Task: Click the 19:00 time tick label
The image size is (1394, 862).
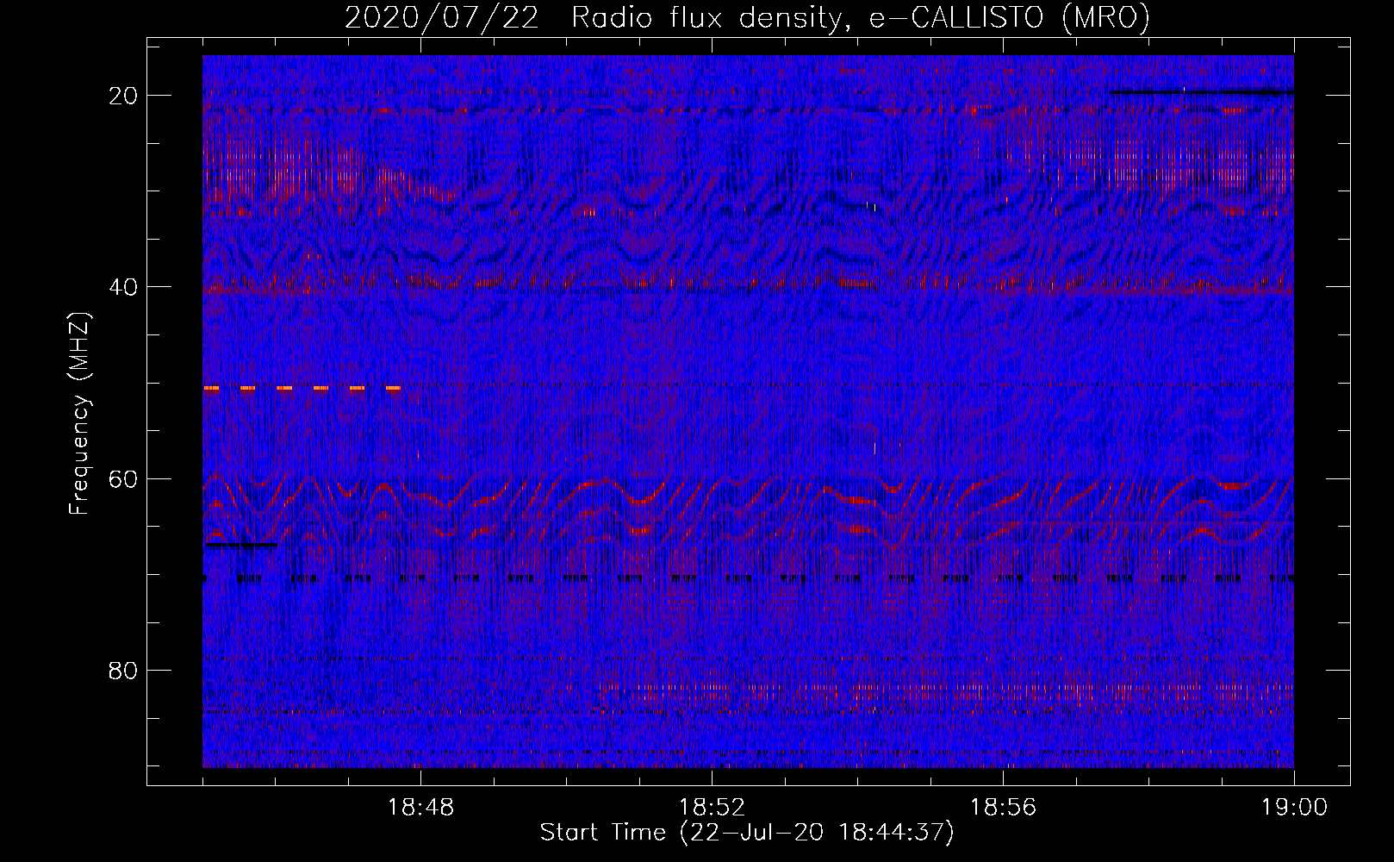Action: pyautogui.click(x=1294, y=808)
